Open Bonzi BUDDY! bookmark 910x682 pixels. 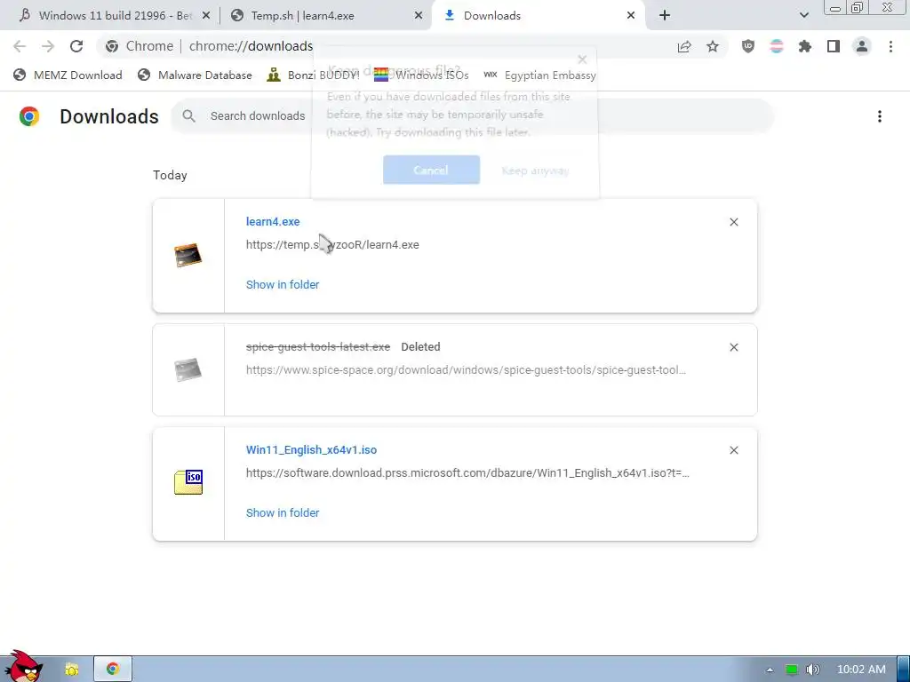pyautogui.click(x=313, y=75)
